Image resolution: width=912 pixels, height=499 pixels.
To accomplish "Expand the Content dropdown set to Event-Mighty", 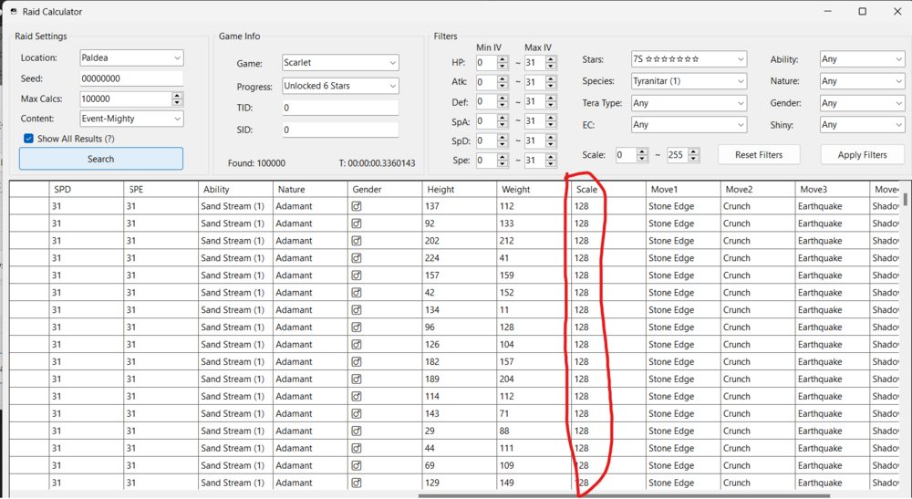I will click(131, 119).
